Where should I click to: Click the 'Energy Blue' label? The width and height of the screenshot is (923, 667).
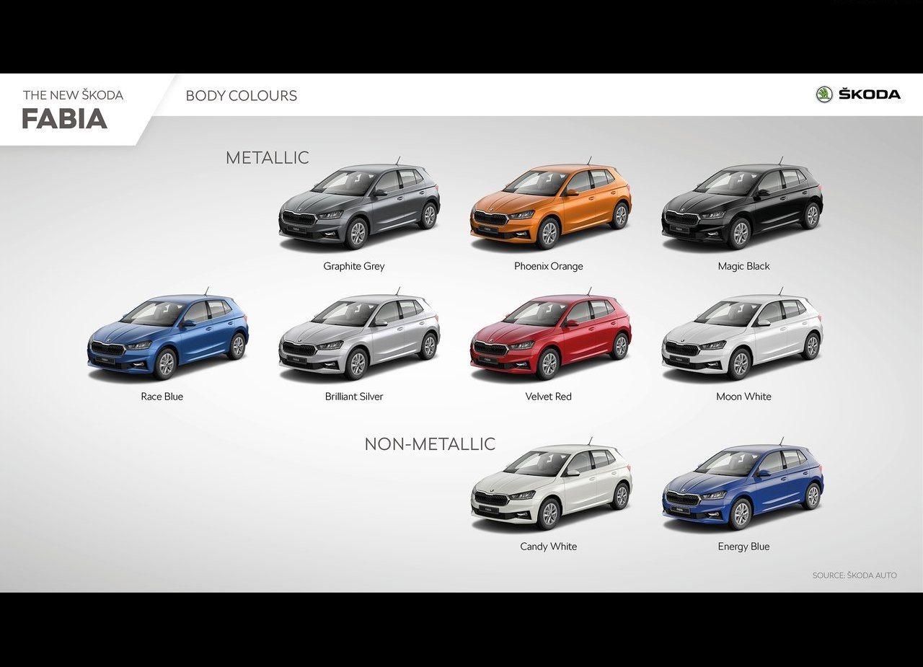[x=744, y=547]
